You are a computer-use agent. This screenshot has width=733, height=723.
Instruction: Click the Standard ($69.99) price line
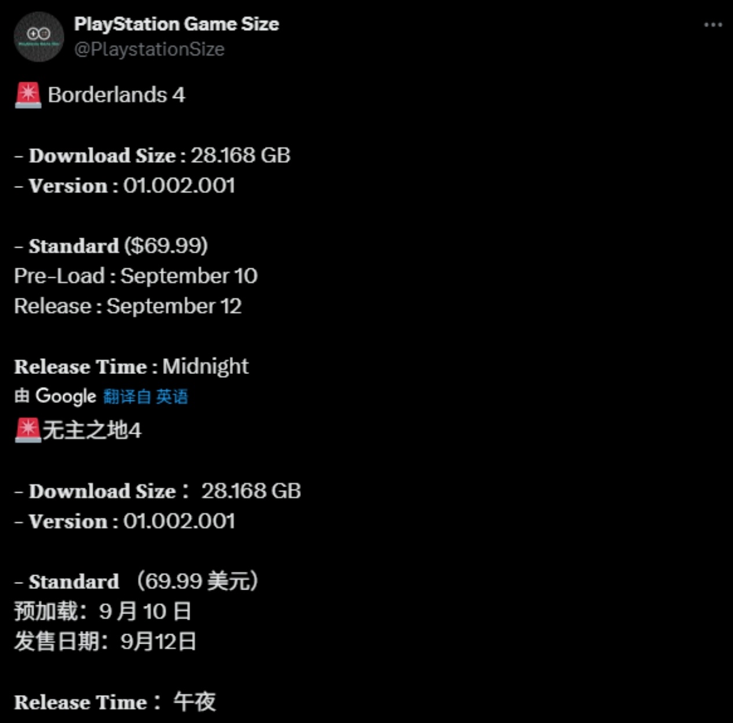(x=111, y=246)
